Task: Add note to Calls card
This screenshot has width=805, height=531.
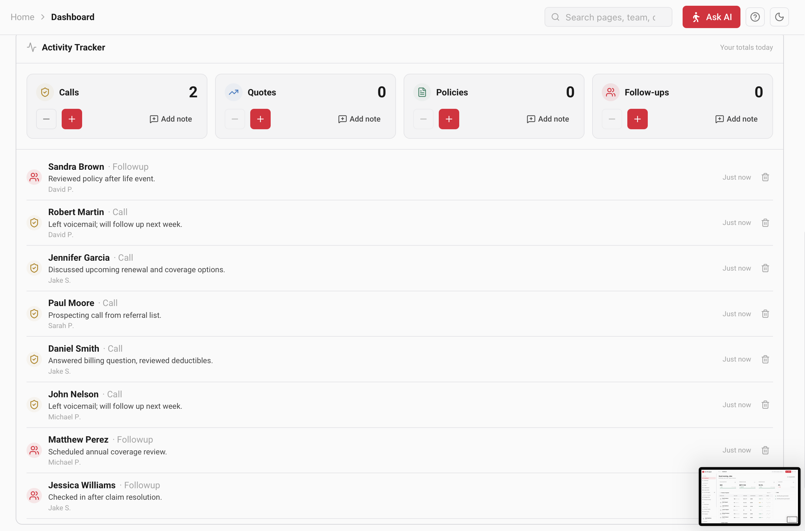Action: [x=171, y=119]
